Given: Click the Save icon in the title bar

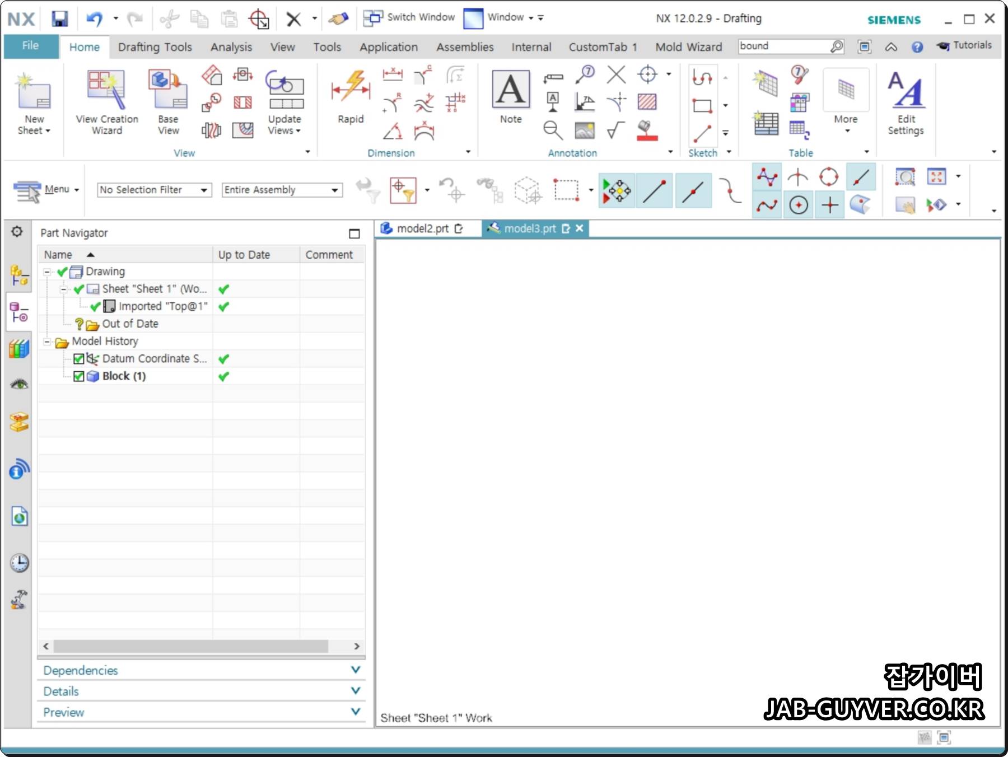Looking at the screenshot, I should tap(59, 18).
